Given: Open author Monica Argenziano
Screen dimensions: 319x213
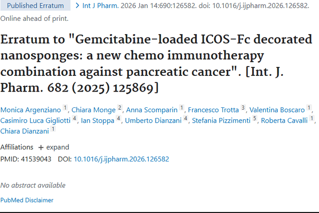Looking at the screenshot, I should (x=31, y=109).
